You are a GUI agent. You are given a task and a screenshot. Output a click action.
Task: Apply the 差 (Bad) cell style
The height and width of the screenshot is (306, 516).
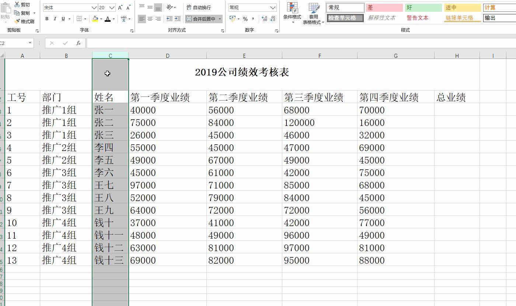384,7
